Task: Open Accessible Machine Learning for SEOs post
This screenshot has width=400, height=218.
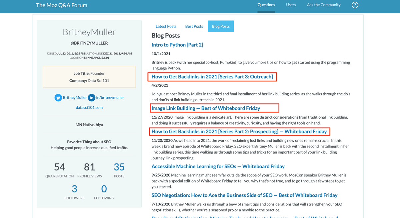Action: pyautogui.click(x=218, y=166)
